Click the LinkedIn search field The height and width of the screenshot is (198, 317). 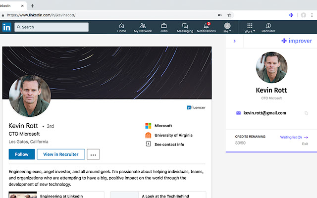(x=52, y=27)
